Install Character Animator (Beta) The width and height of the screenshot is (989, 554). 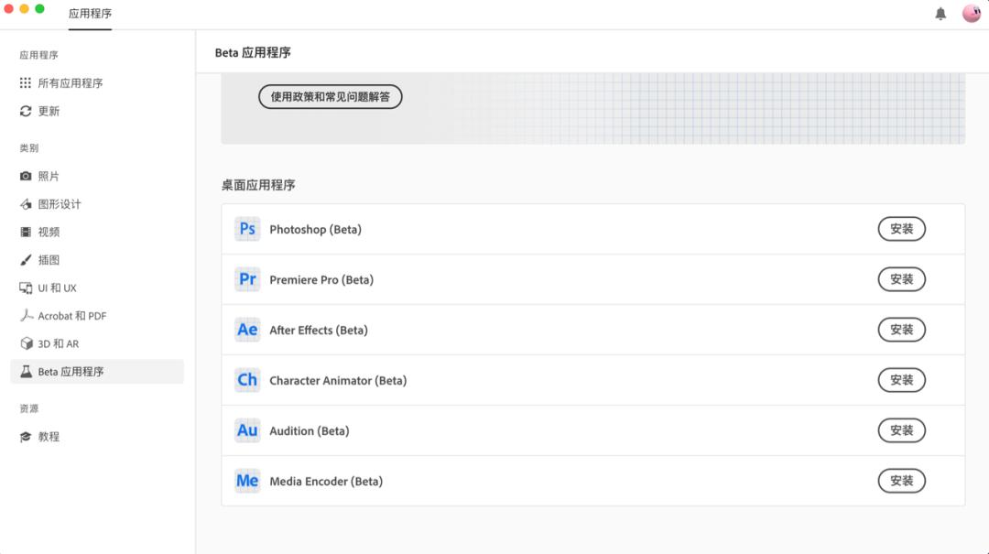coord(901,380)
